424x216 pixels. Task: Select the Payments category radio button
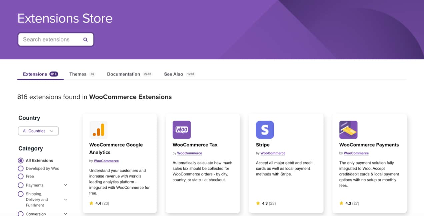pyautogui.click(x=21, y=185)
